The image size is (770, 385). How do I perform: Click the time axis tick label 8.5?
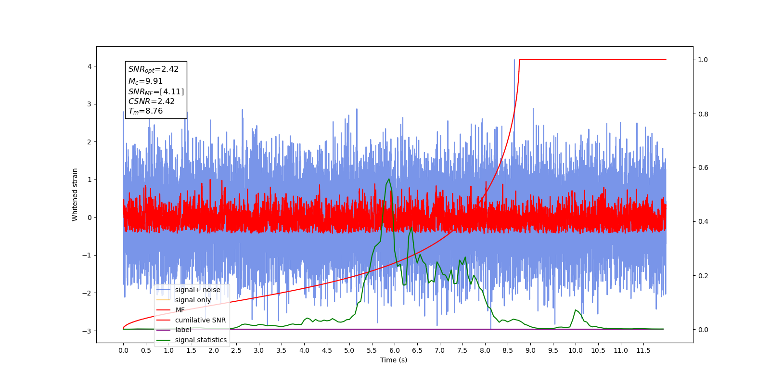(508, 350)
